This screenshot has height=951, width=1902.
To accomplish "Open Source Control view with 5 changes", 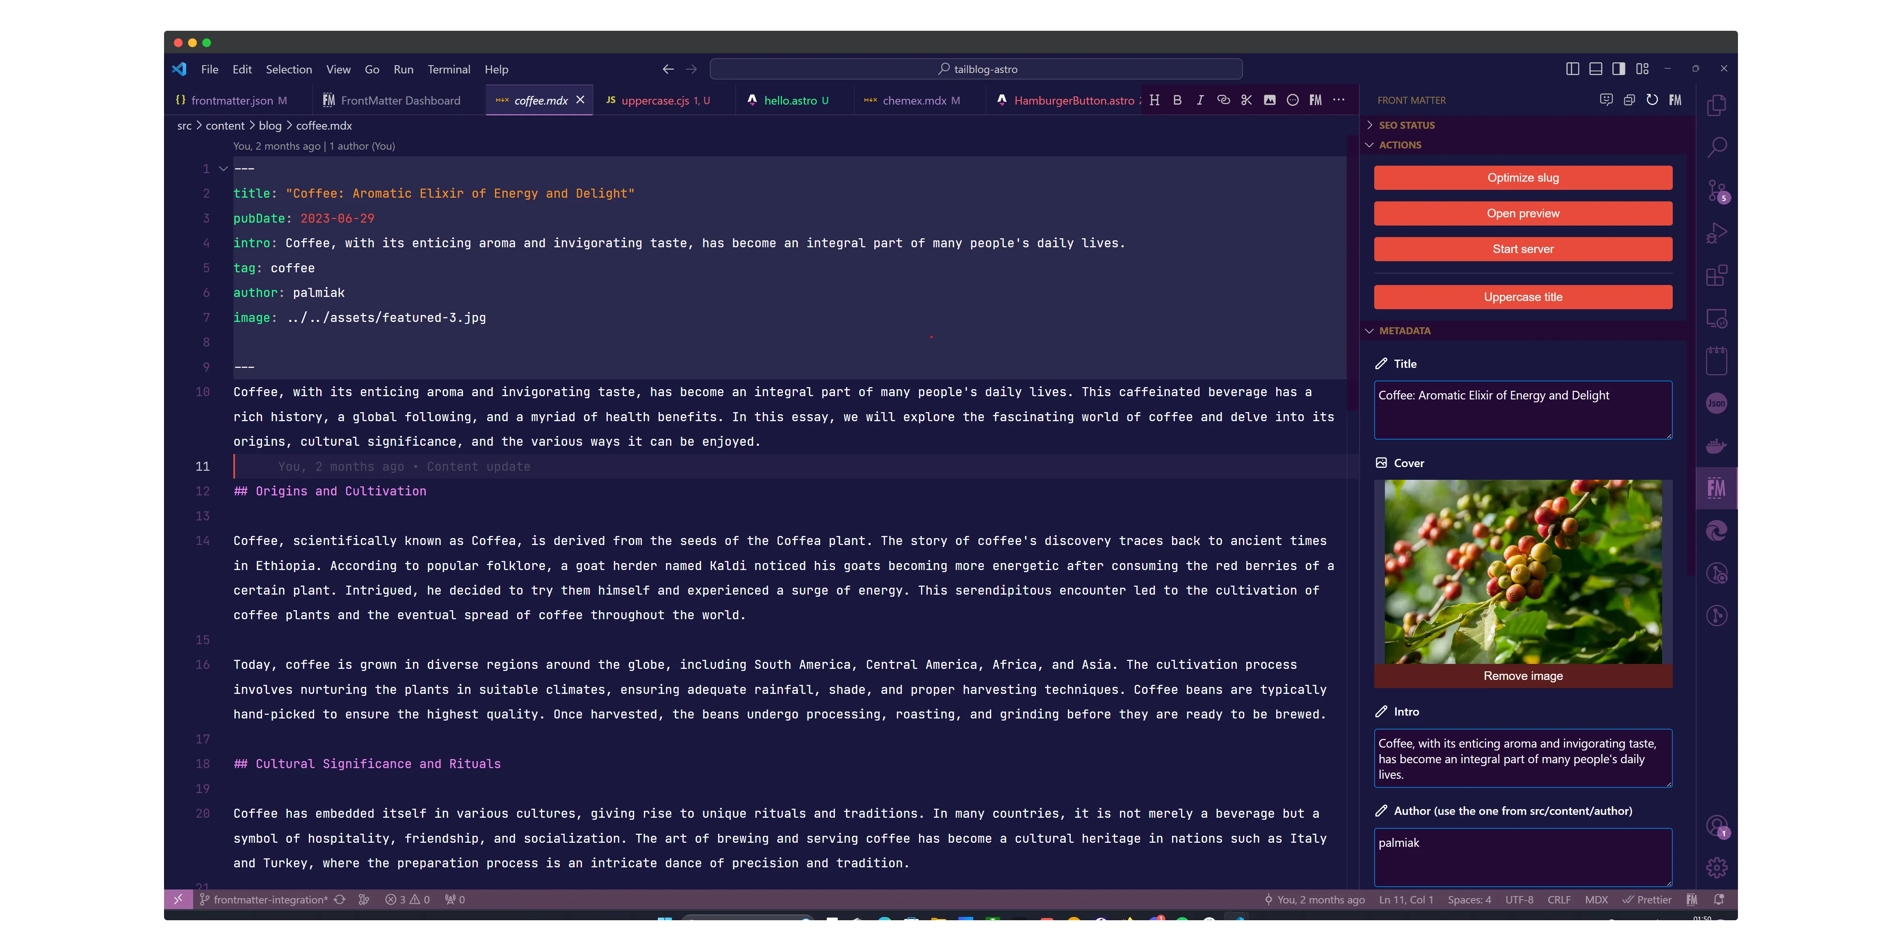I will click(x=1716, y=191).
